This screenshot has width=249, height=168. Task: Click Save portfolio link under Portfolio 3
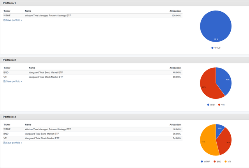(13, 143)
